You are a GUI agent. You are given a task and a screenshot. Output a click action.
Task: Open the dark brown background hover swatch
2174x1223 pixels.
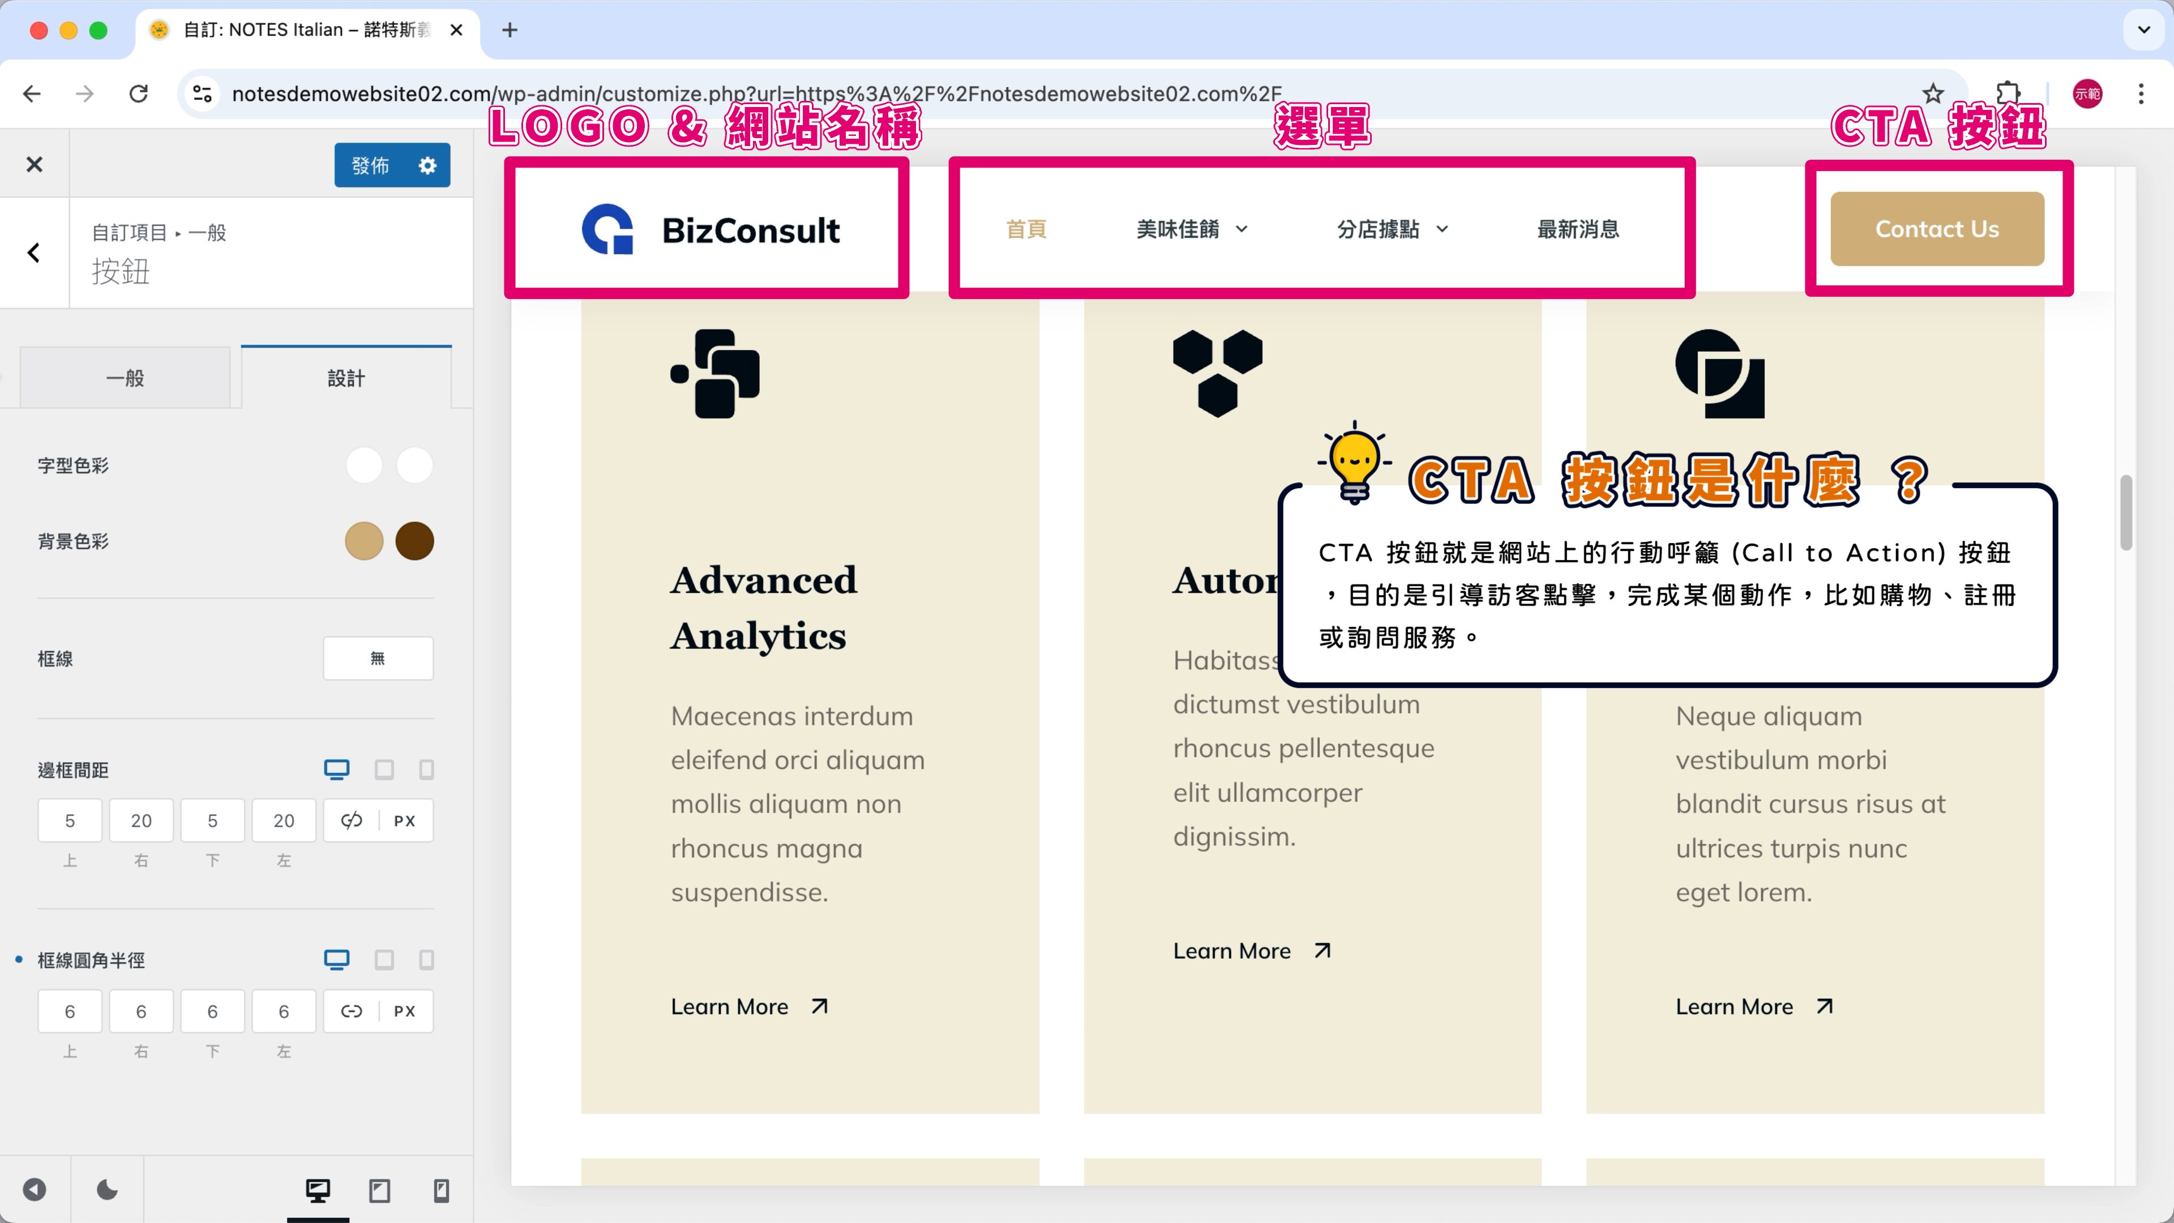tap(414, 541)
